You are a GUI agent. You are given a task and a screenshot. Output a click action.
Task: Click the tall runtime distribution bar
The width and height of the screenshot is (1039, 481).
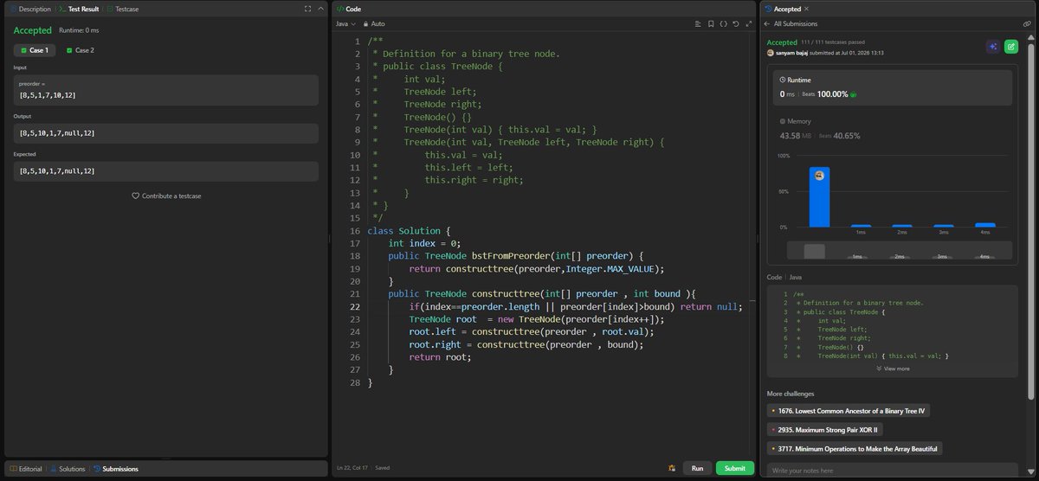click(x=819, y=196)
